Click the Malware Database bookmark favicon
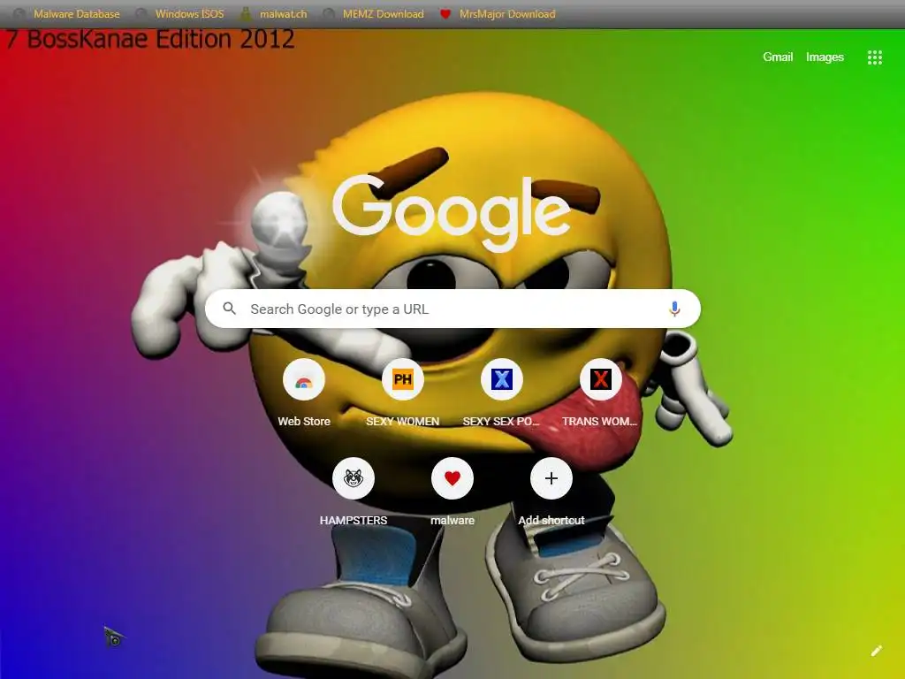 click(19, 14)
